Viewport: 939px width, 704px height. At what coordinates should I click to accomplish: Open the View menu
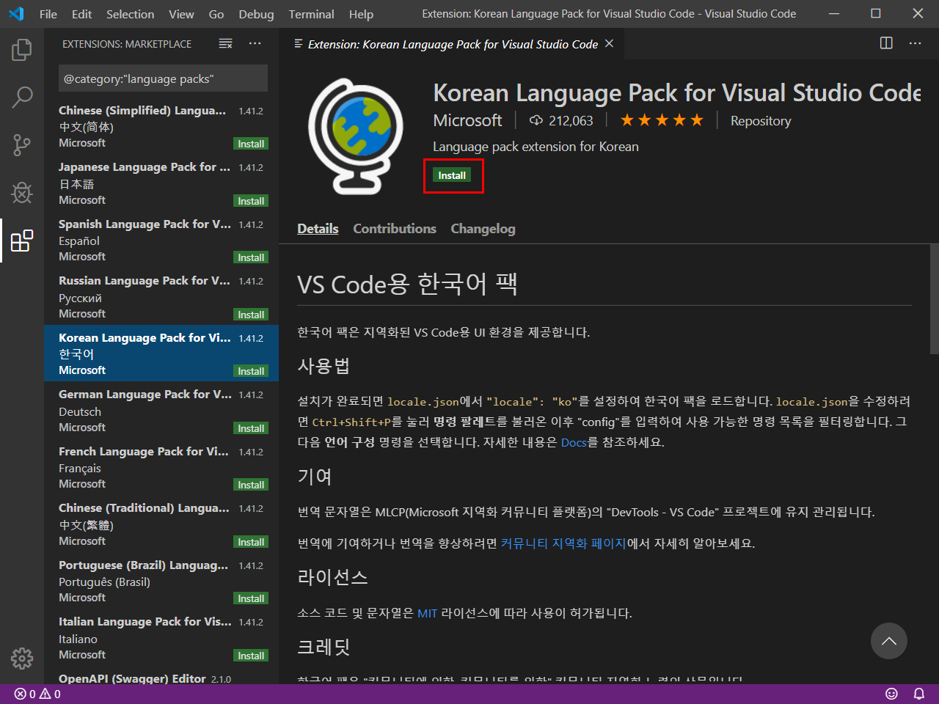pyautogui.click(x=182, y=14)
